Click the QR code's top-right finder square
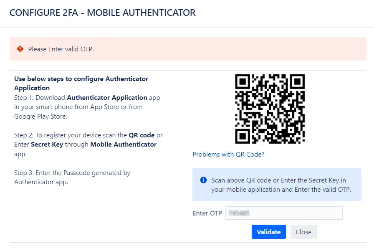 pyautogui.click(x=297, y=81)
